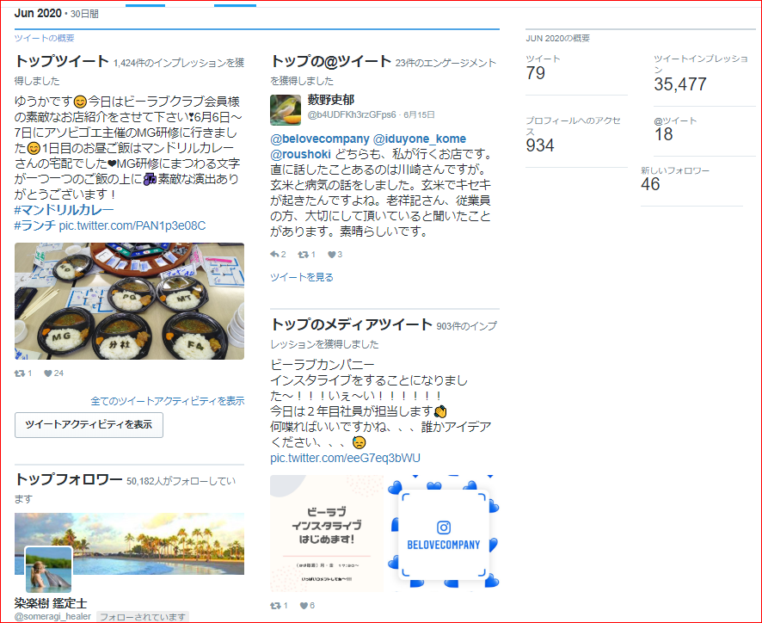The width and height of the screenshot is (762, 623).
Task: Open the 全てのツイートアクティビティを表示 link
Action: coord(168,401)
